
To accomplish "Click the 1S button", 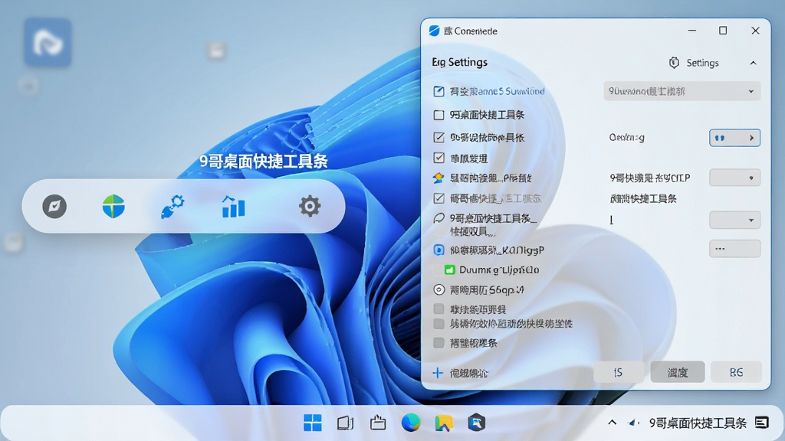I will 619,373.
